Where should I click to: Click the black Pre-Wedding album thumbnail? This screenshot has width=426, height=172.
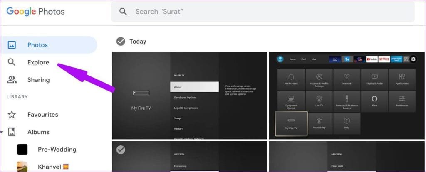22,149
